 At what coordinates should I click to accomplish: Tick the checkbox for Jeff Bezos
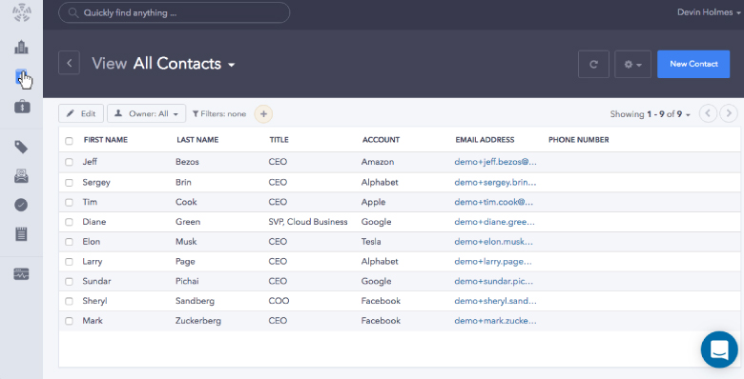pyautogui.click(x=70, y=162)
